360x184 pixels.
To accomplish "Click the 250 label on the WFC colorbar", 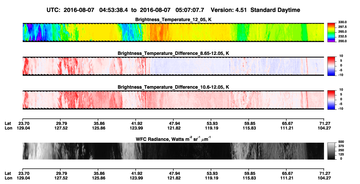I will click(x=341, y=150).
